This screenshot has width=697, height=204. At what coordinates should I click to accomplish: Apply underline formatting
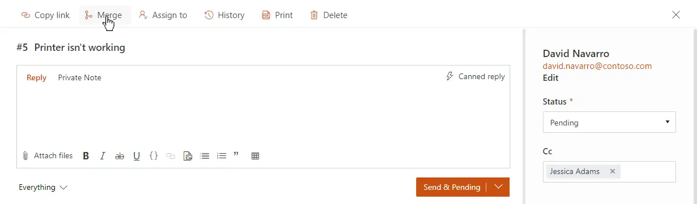click(x=136, y=156)
